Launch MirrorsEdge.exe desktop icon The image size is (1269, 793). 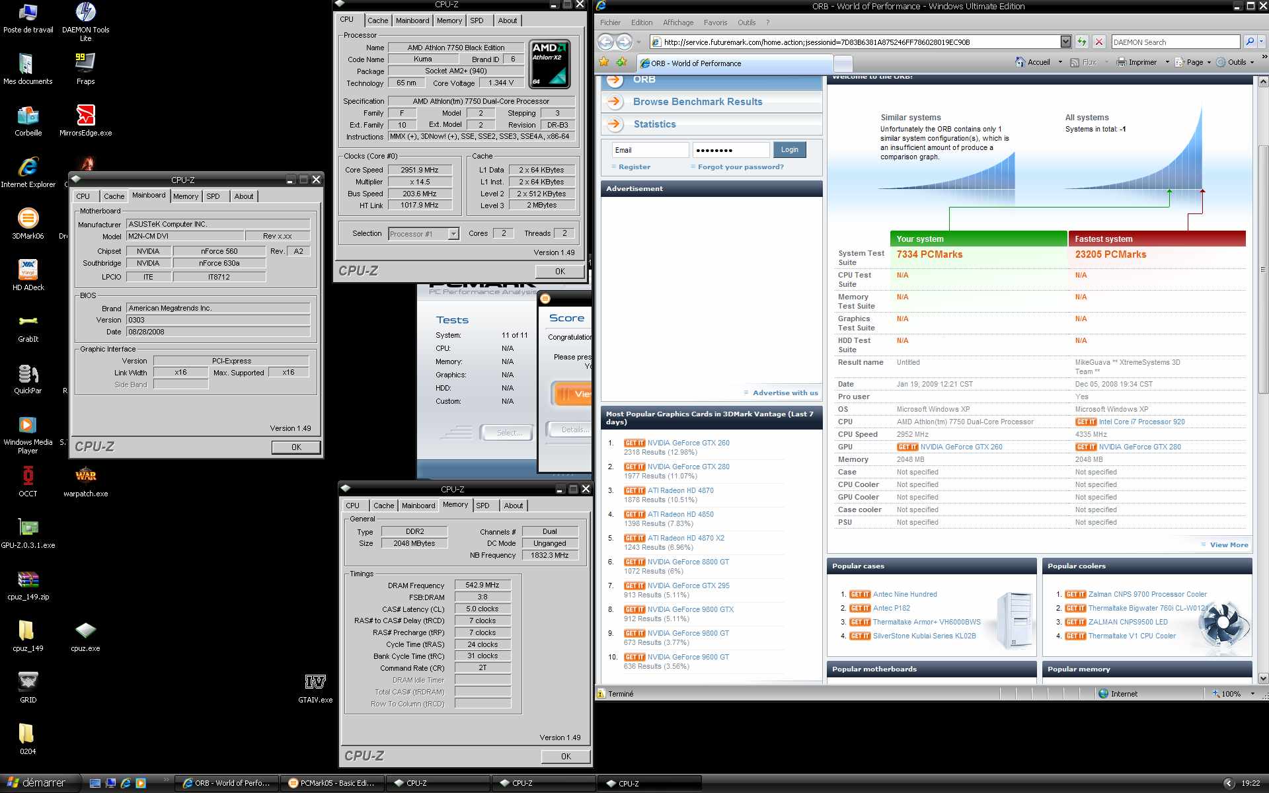coord(85,121)
